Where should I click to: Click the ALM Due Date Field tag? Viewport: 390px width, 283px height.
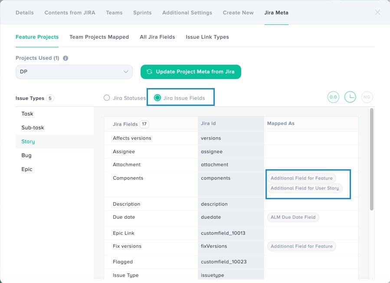click(x=293, y=217)
